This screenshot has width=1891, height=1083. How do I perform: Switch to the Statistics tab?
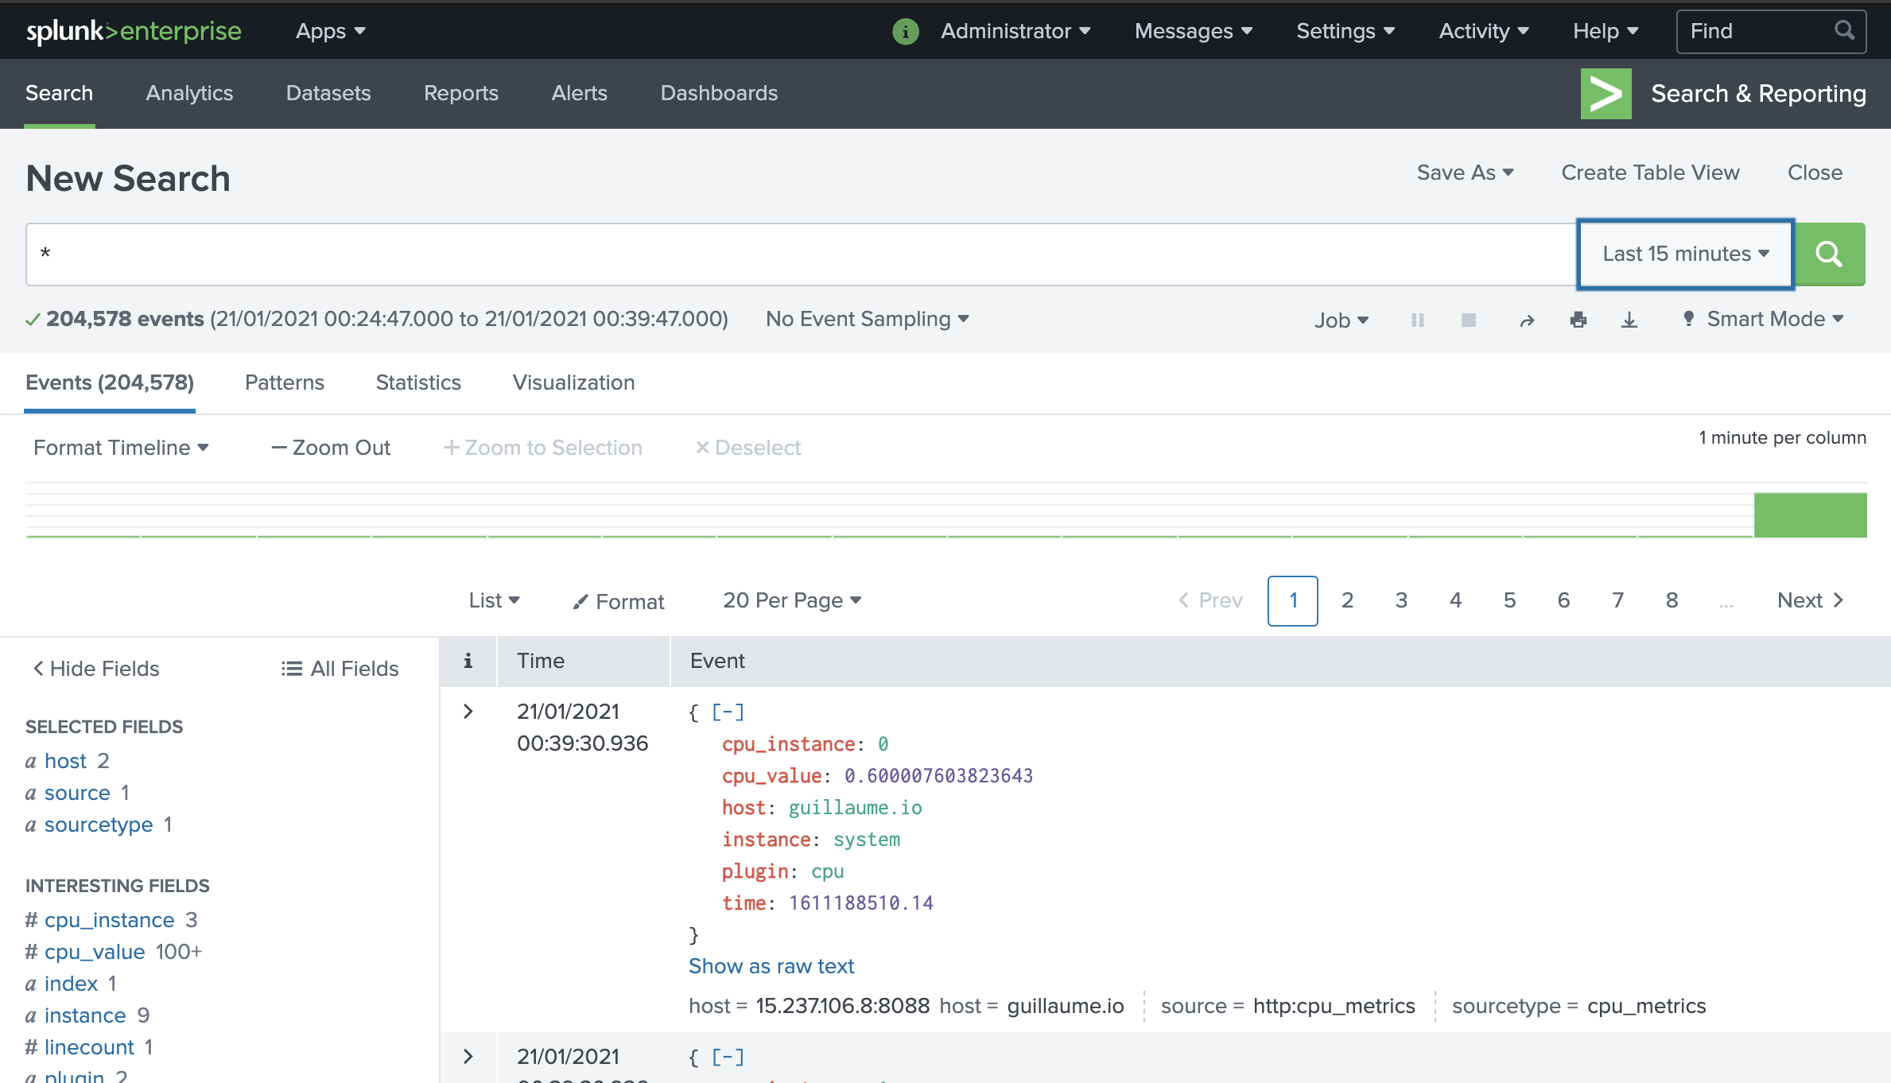coord(418,382)
